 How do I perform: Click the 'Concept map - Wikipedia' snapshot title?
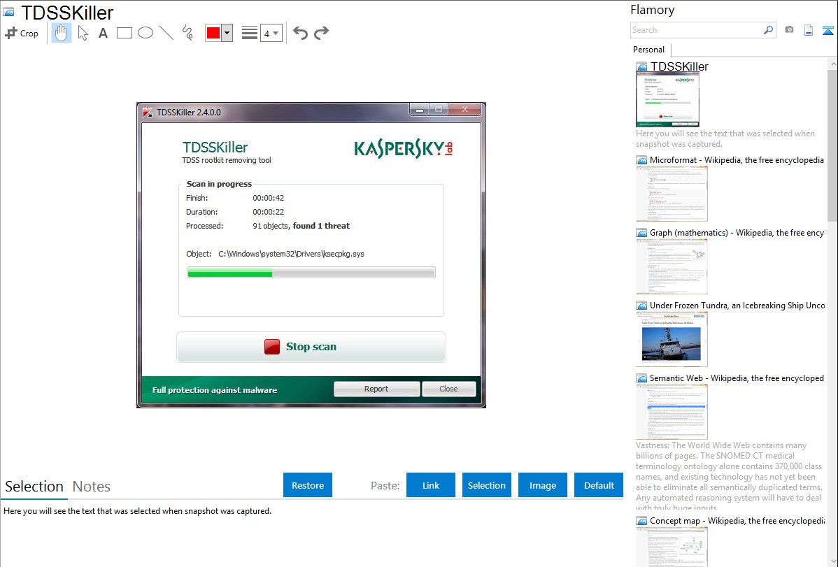click(x=737, y=521)
